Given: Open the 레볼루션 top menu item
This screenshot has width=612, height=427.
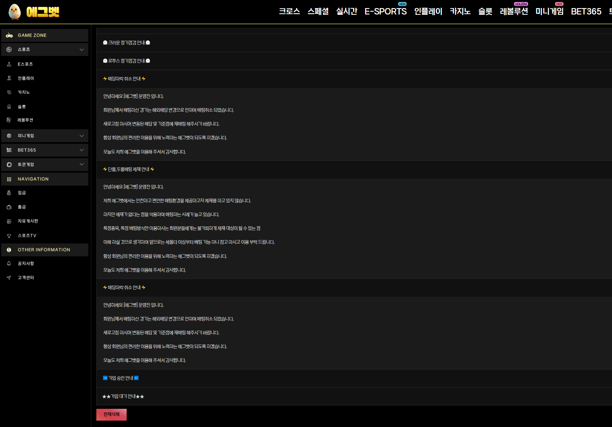Looking at the screenshot, I should (514, 11).
